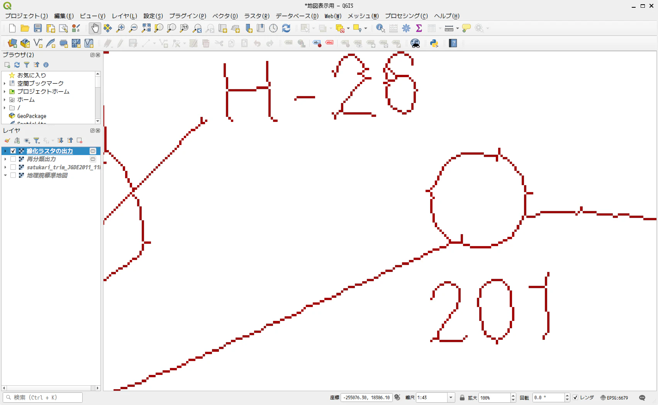658x405 pixels.
Task: Open the Data Source Manager icon
Action: [12, 43]
